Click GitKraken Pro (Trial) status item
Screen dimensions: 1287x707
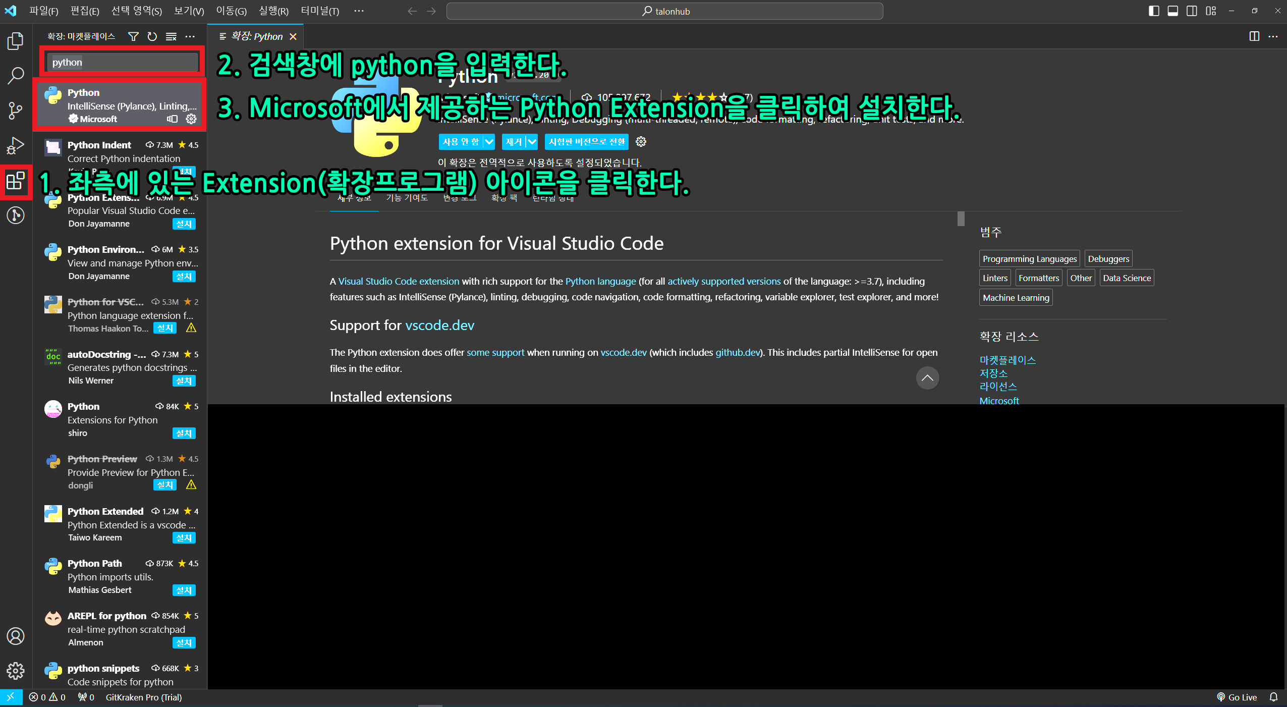click(x=143, y=697)
